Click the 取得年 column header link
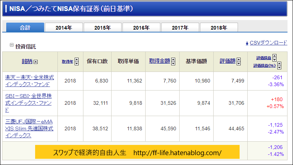The image size is (293, 165). (x=67, y=62)
